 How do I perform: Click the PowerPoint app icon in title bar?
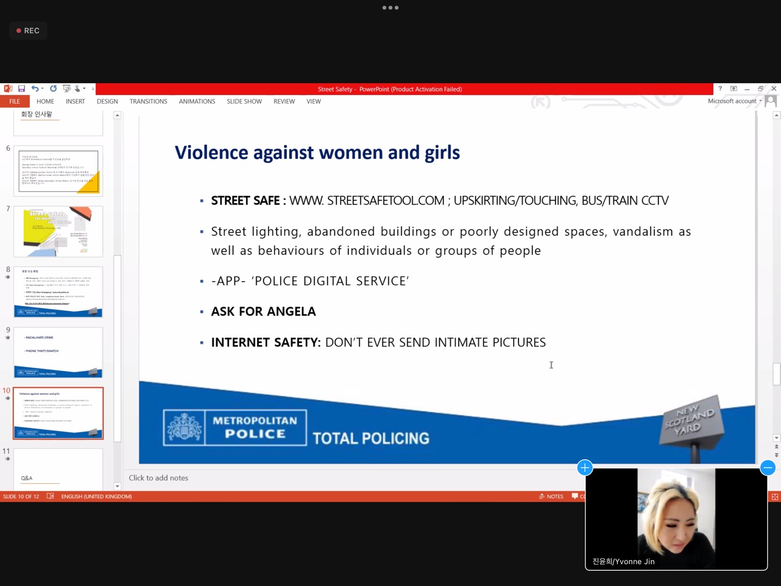coord(8,88)
